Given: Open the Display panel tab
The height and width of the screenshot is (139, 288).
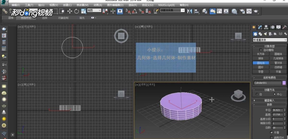Looking at the screenshot, I should 279,27.
